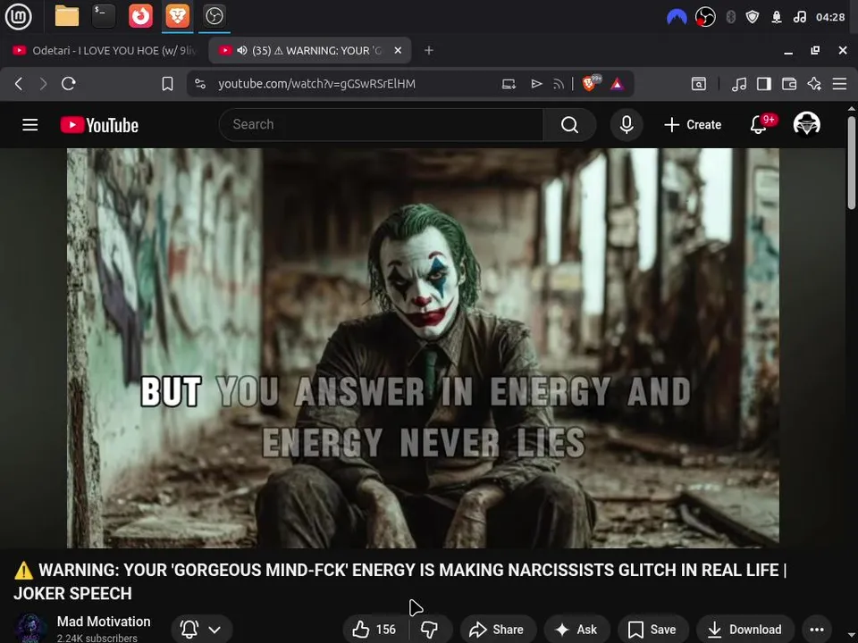Screen dimensions: 858x643
Task: Open the Bluetooth tray indicator
Action: 730,17
